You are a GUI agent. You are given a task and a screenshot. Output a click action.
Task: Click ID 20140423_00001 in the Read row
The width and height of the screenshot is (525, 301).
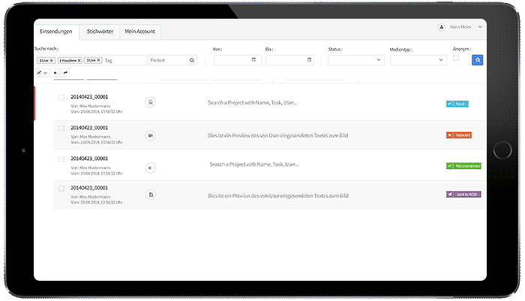[x=89, y=97]
